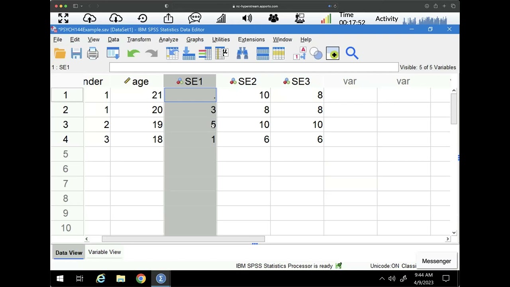The image size is (510, 287).
Task: Open the Analyze menu
Action: 169,39
